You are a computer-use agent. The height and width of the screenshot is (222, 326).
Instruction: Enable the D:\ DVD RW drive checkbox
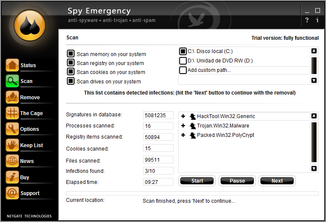click(183, 61)
